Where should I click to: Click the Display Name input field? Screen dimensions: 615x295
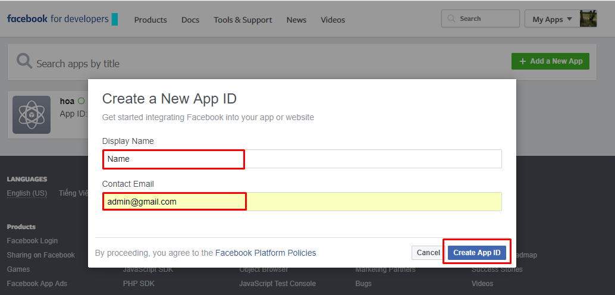point(302,159)
